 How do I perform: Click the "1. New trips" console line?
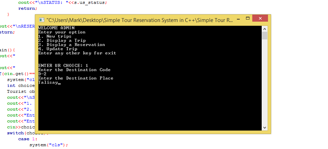(x=55, y=36)
